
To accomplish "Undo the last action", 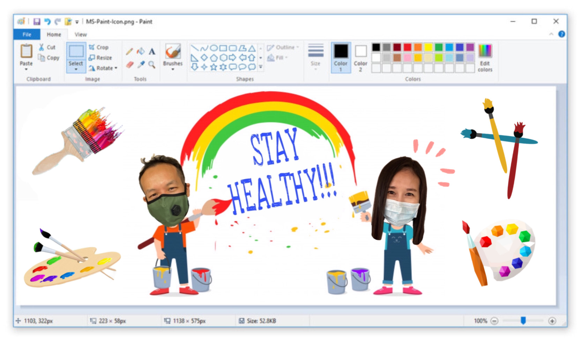I will (x=47, y=22).
